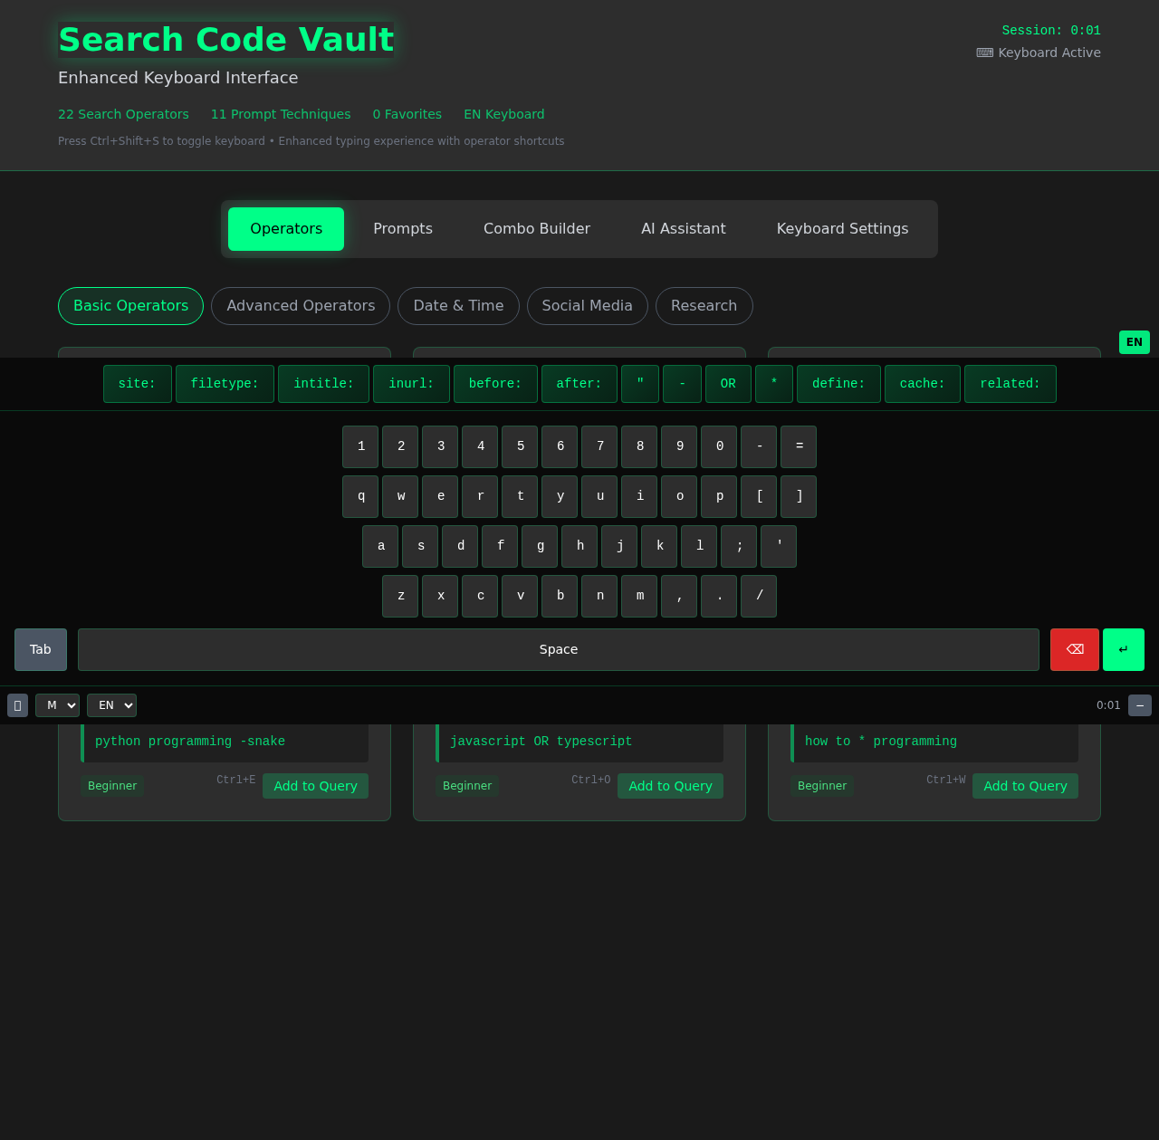Add javascript OR typescript to query
The height and width of the screenshot is (1140, 1159).
[670, 786]
